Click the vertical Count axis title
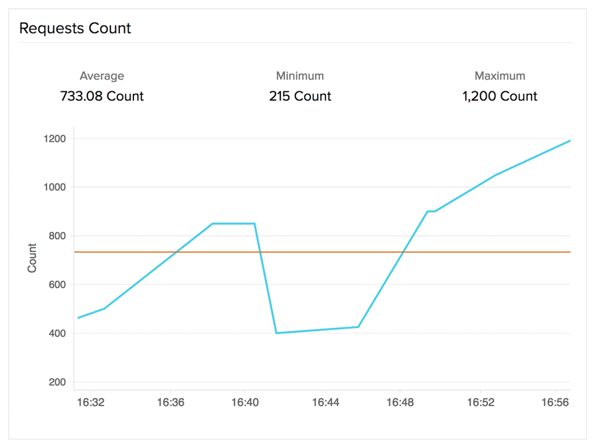 pos(32,258)
